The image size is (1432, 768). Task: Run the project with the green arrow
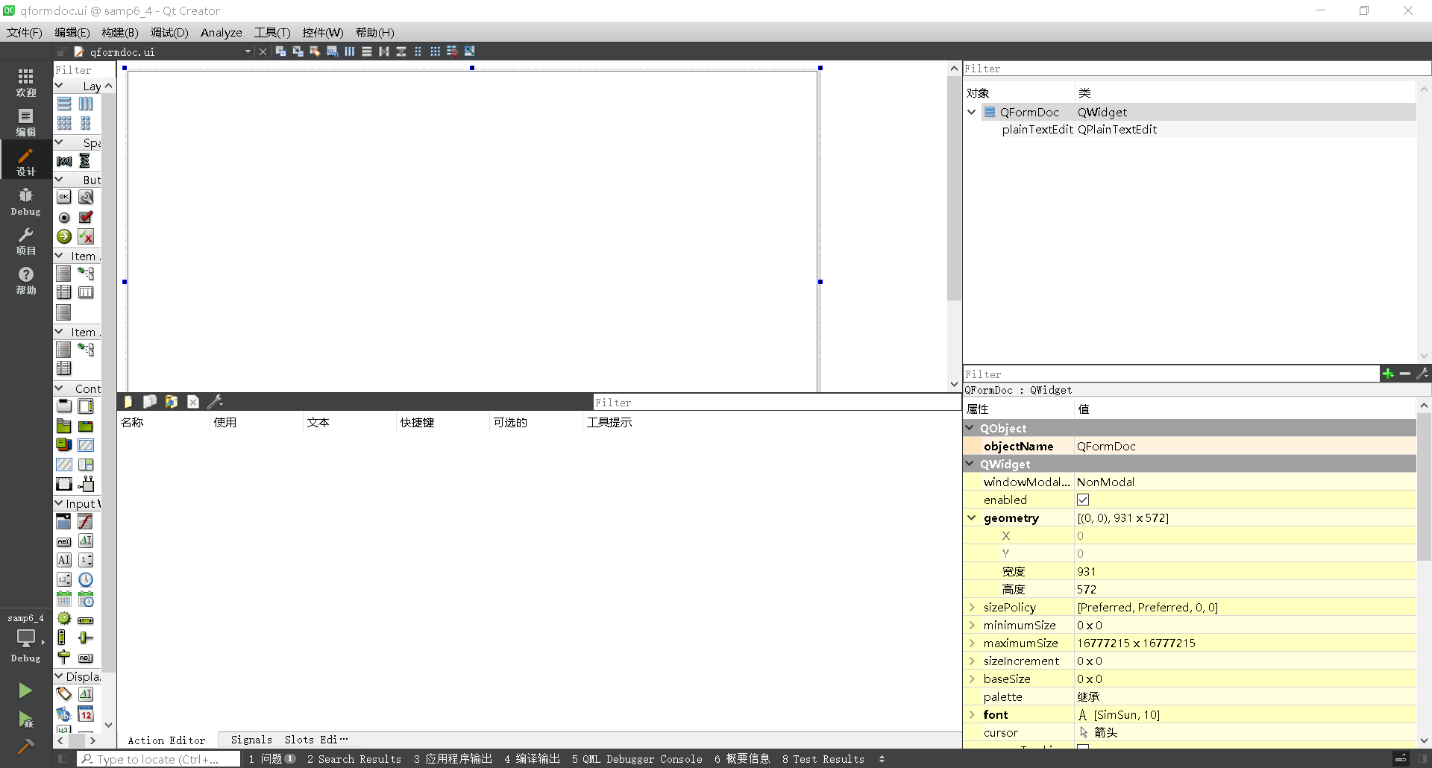pos(25,690)
